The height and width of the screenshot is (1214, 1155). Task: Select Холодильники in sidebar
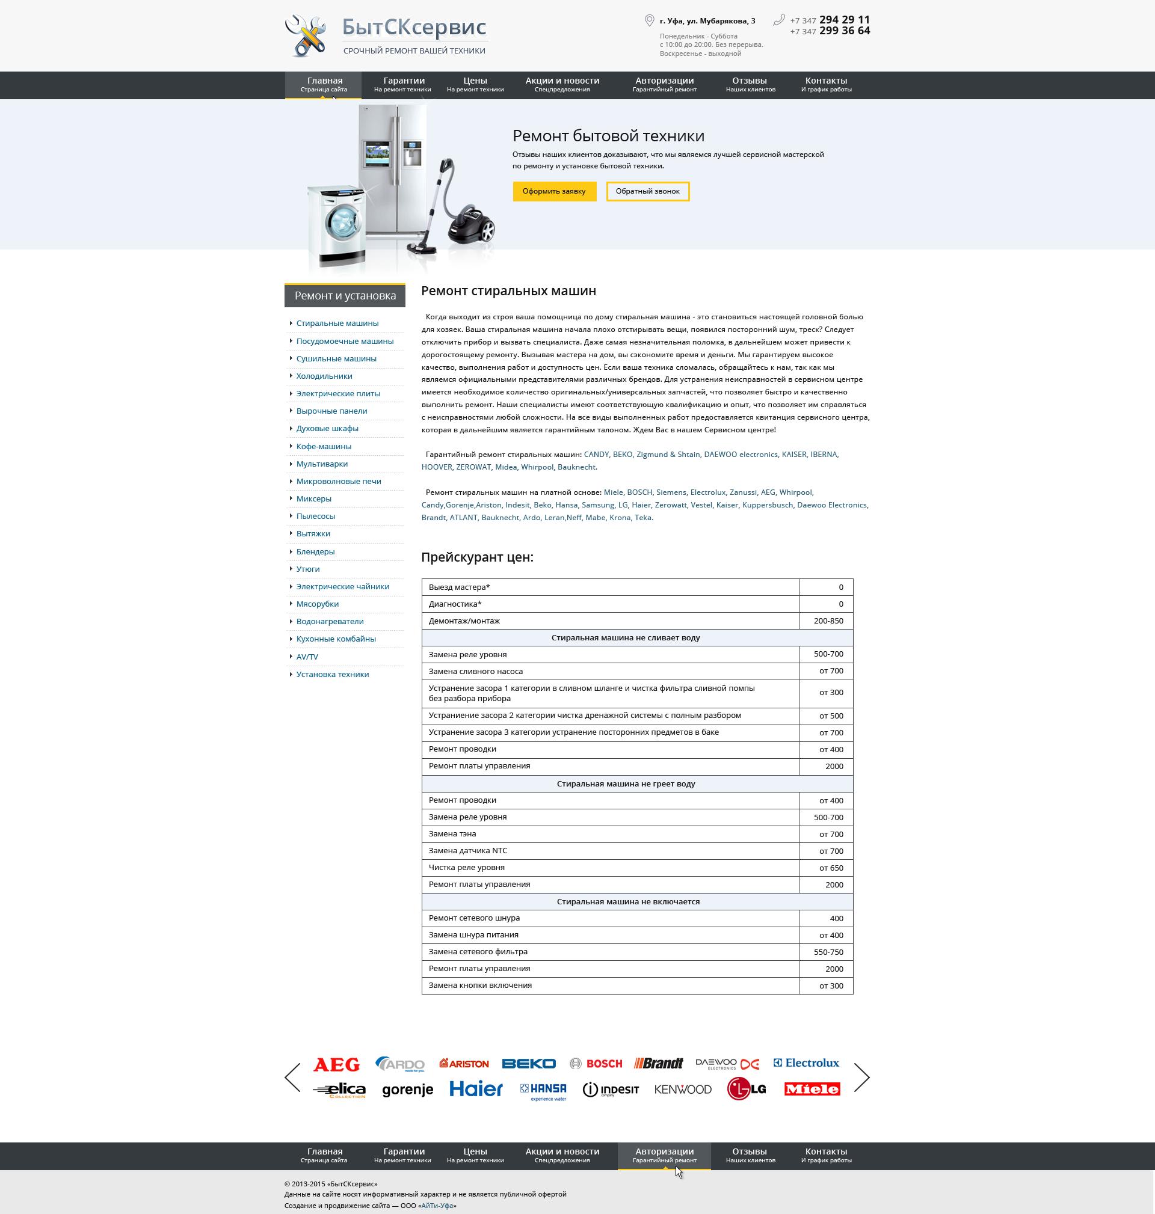(x=324, y=376)
